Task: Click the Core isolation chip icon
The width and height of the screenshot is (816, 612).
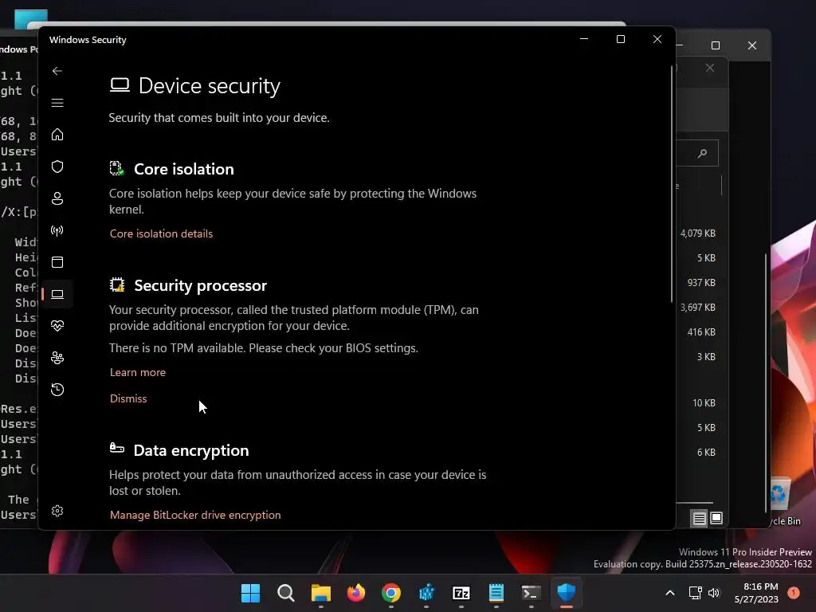Action: (x=117, y=168)
